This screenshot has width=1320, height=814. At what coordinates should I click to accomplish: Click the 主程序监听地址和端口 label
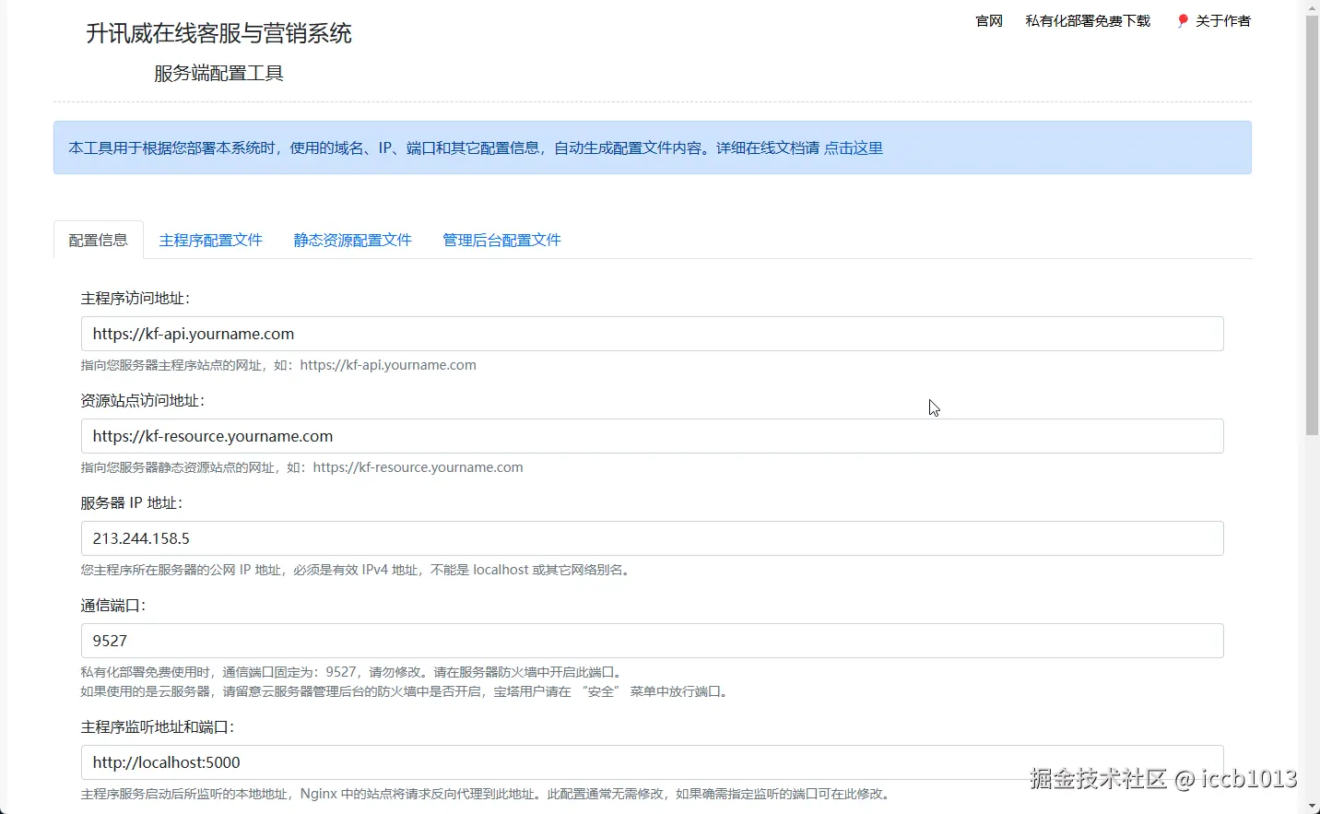(158, 727)
